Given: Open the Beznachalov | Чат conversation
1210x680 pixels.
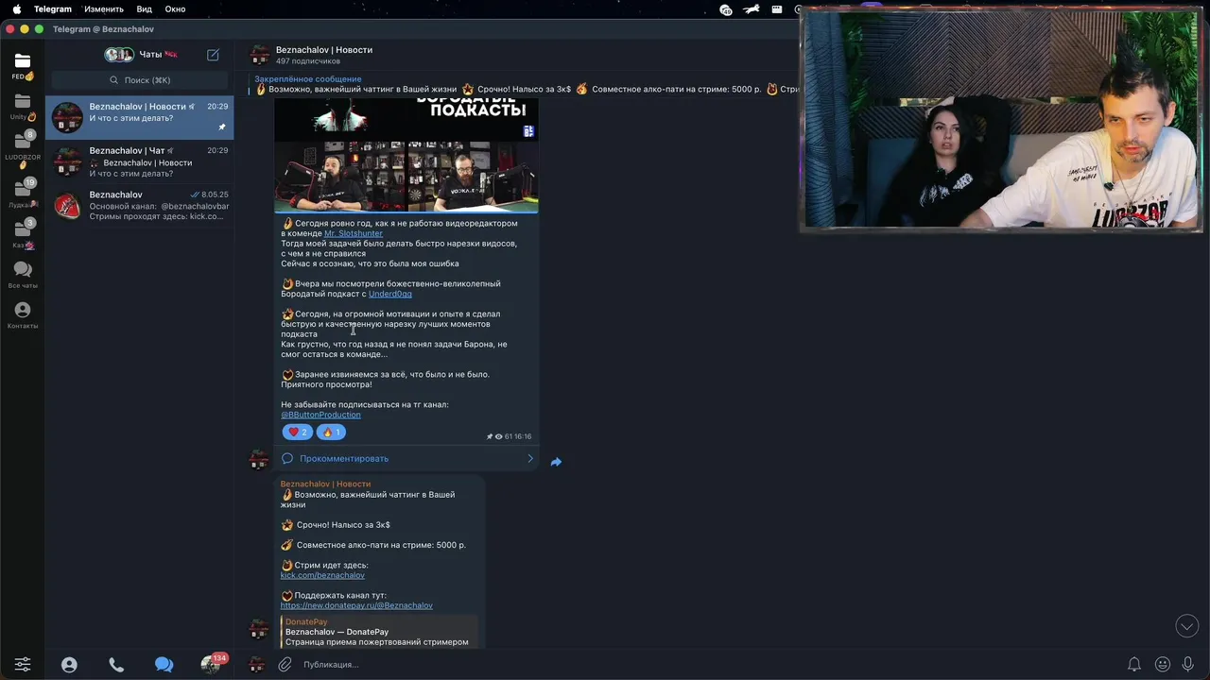Looking at the screenshot, I should [140, 161].
